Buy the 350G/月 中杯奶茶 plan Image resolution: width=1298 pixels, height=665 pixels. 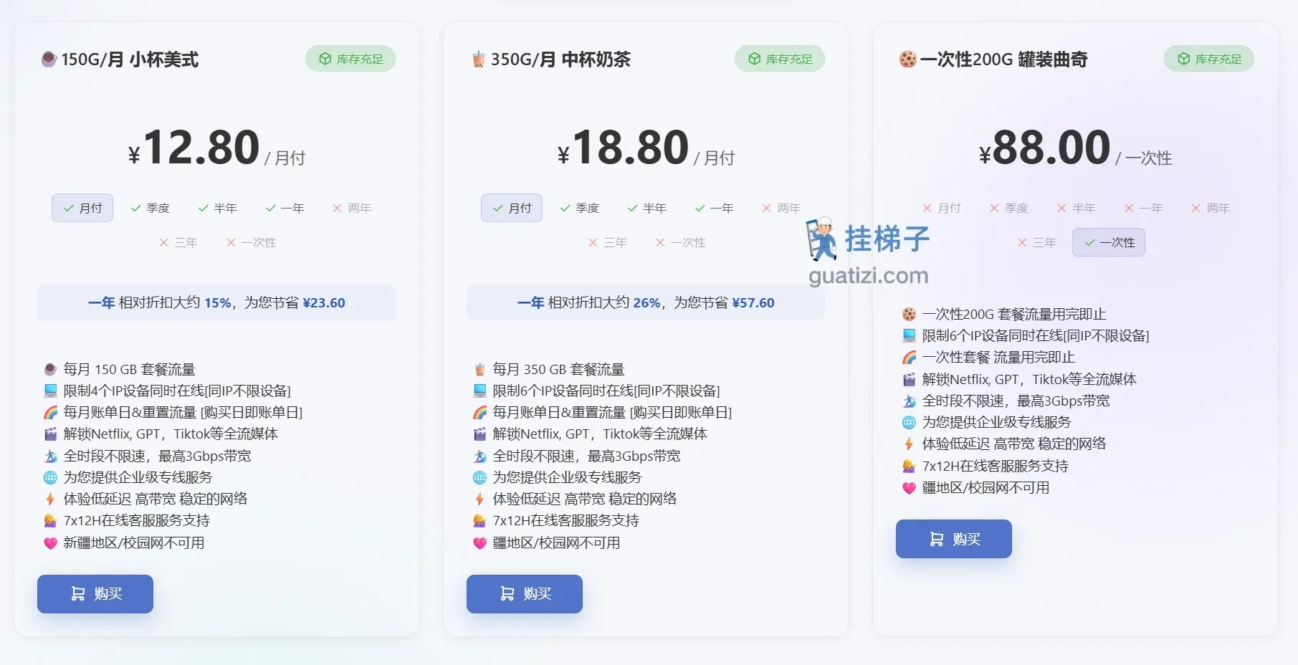[x=525, y=594]
